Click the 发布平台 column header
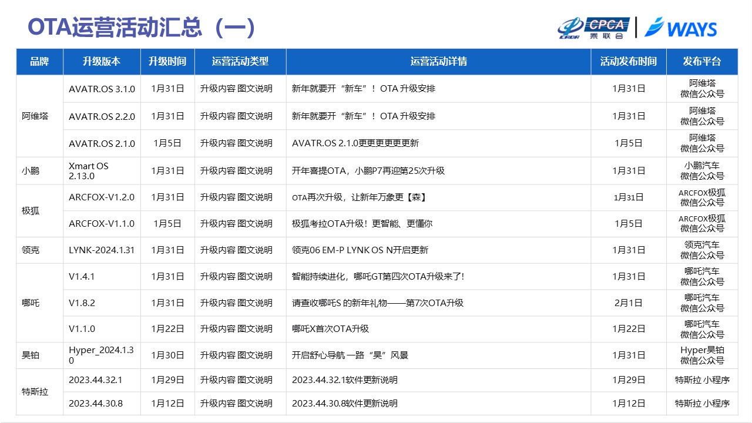The width and height of the screenshot is (752, 423). pos(702,62)
